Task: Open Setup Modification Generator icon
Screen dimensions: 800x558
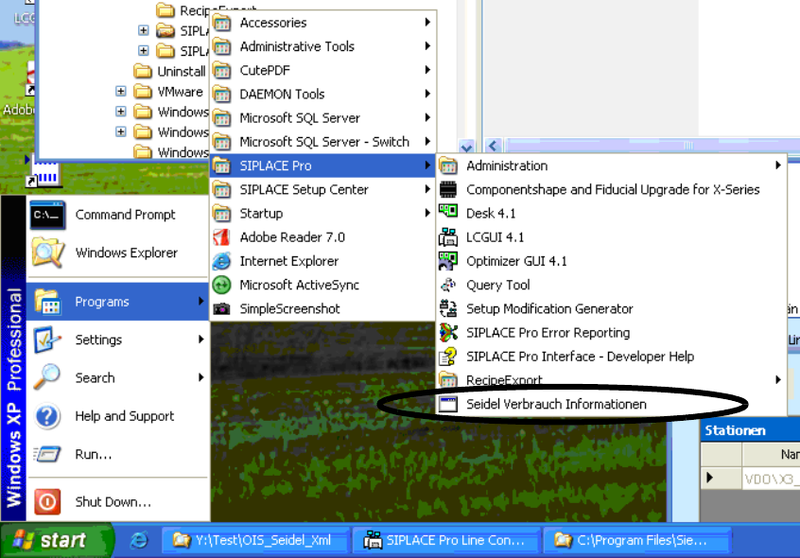Action: (448, 308)
